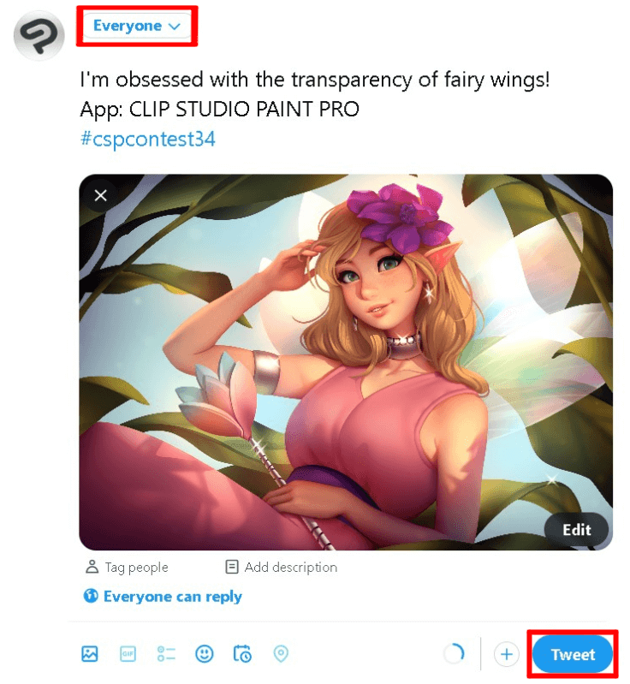Remove the attached image with the X
This screenshot has width=630, height=684.
(101, 196)
